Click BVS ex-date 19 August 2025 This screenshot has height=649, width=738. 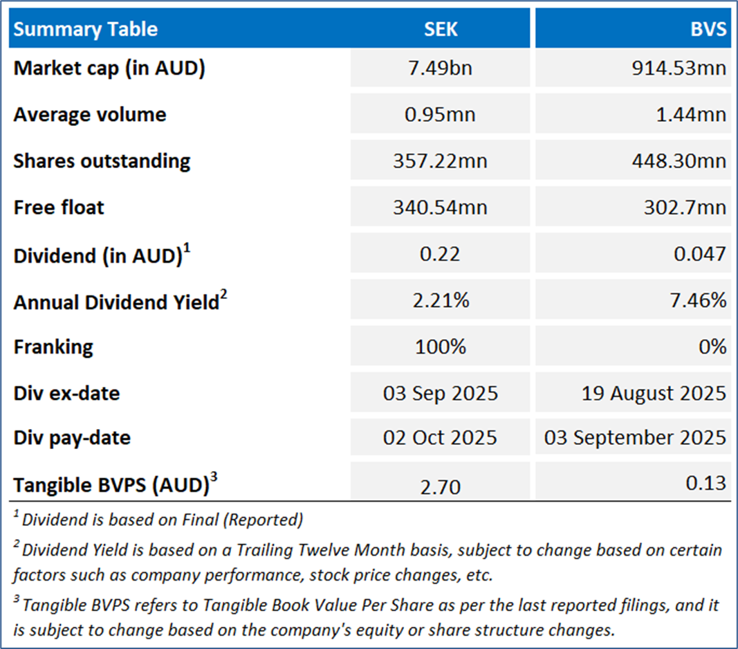tap(654, 394)
